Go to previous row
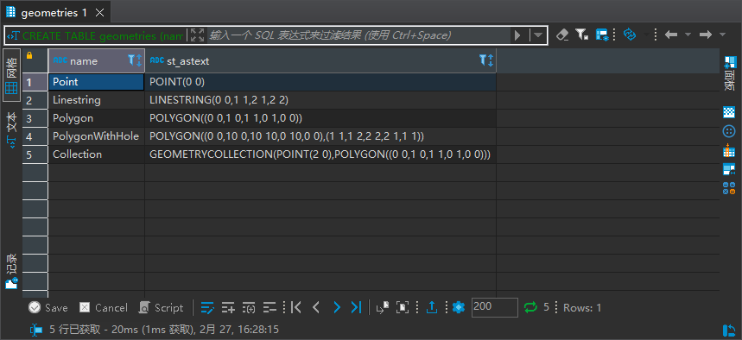The image size is (742, 340). pyautogui.click(x=316, y=308)
